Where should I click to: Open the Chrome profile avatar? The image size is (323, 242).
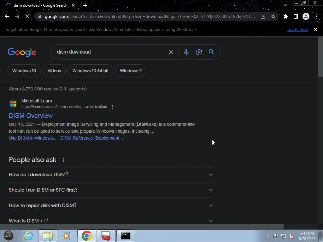(x=306, y=16)
